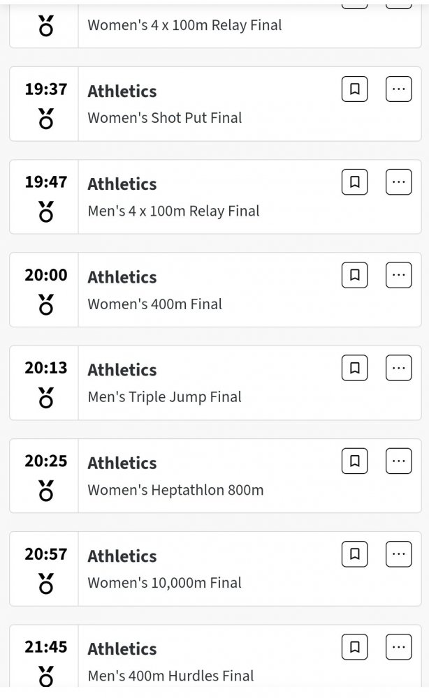Click medal icon under 20:00 time
Screen dimensions: 429x698
click(x=46, y=305)
